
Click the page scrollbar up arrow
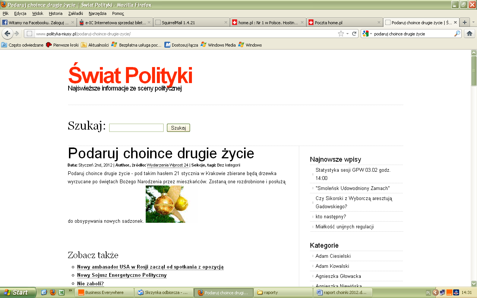[x=474, y=53]
